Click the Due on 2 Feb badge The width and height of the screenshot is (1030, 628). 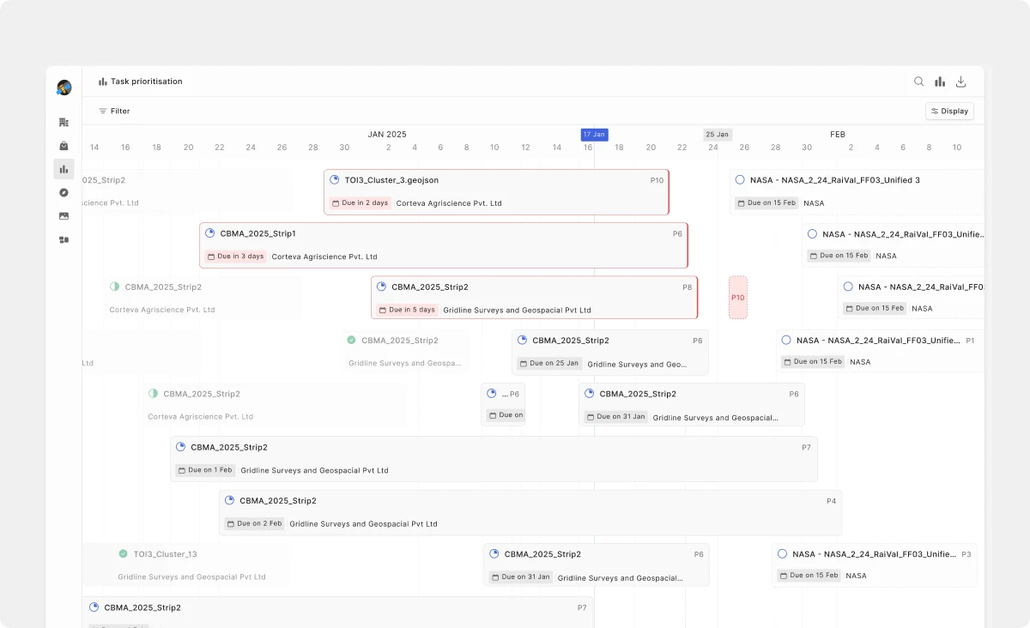254,523
